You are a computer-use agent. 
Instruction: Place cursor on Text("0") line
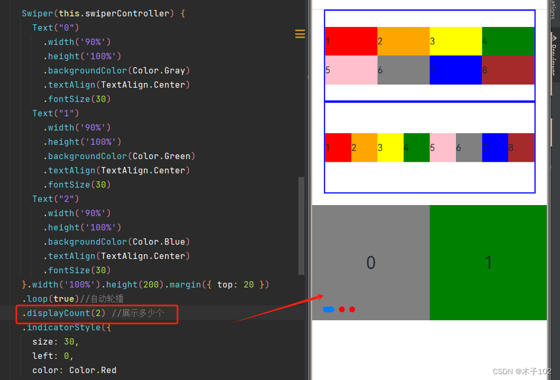(55, 27)
